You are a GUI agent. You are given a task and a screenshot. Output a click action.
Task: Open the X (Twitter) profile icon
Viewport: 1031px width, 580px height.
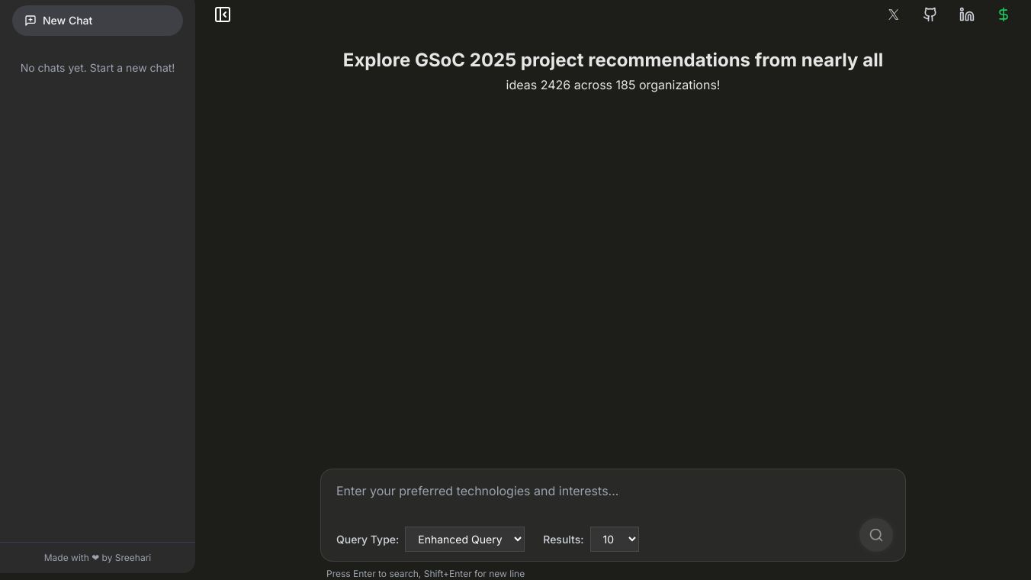click(x=894, y=14)
